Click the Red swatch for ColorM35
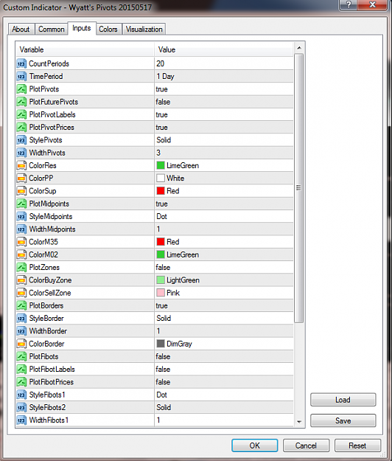Image resolution: width=392 pixels, height=461 pixels. [161, 242]
